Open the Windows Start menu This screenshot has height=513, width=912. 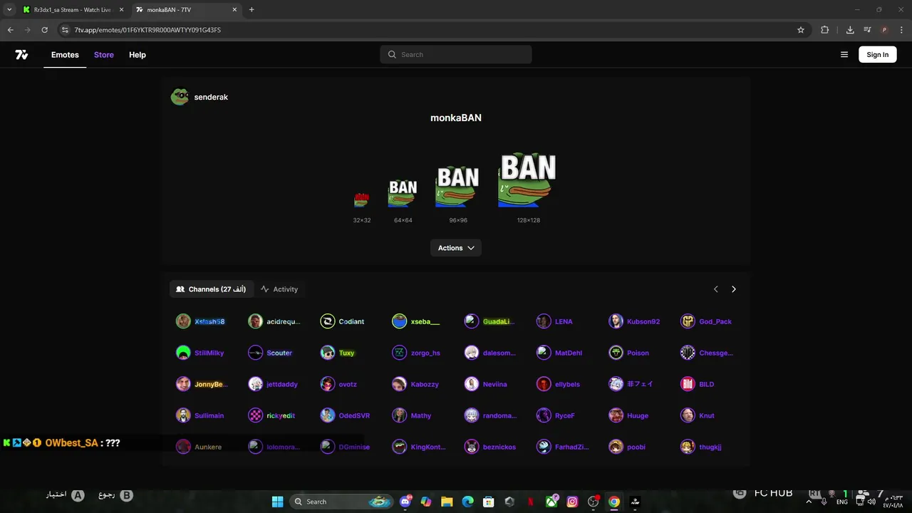pos(278,502)
